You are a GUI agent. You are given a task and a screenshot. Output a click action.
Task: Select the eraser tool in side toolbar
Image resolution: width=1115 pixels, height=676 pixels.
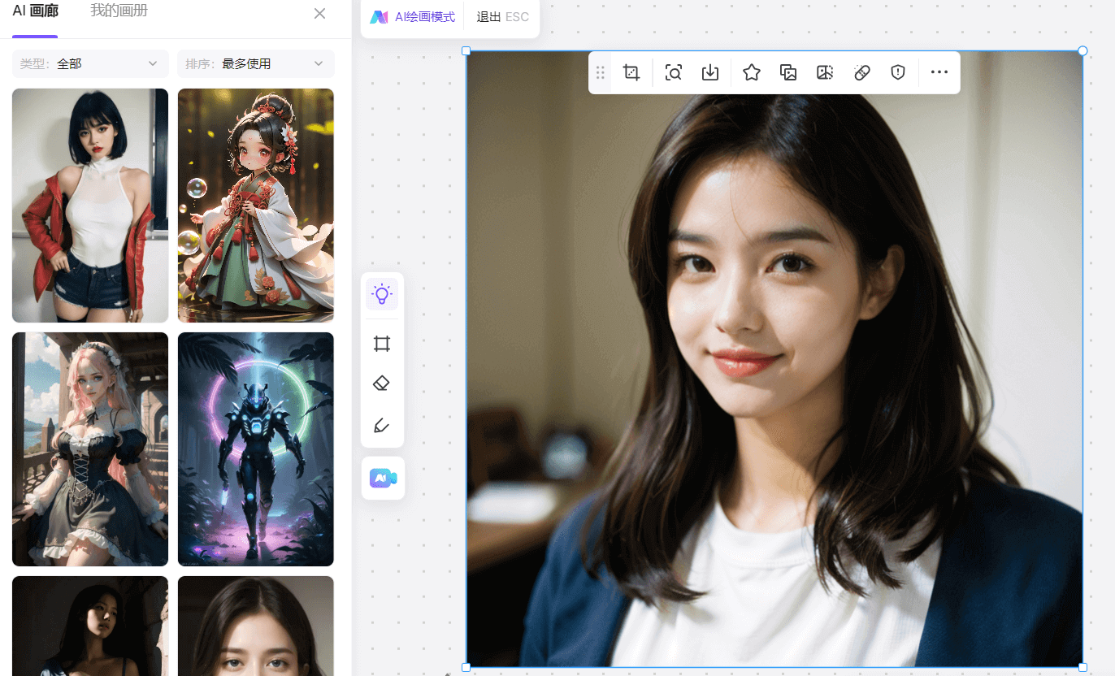click(x=382, y=383)
